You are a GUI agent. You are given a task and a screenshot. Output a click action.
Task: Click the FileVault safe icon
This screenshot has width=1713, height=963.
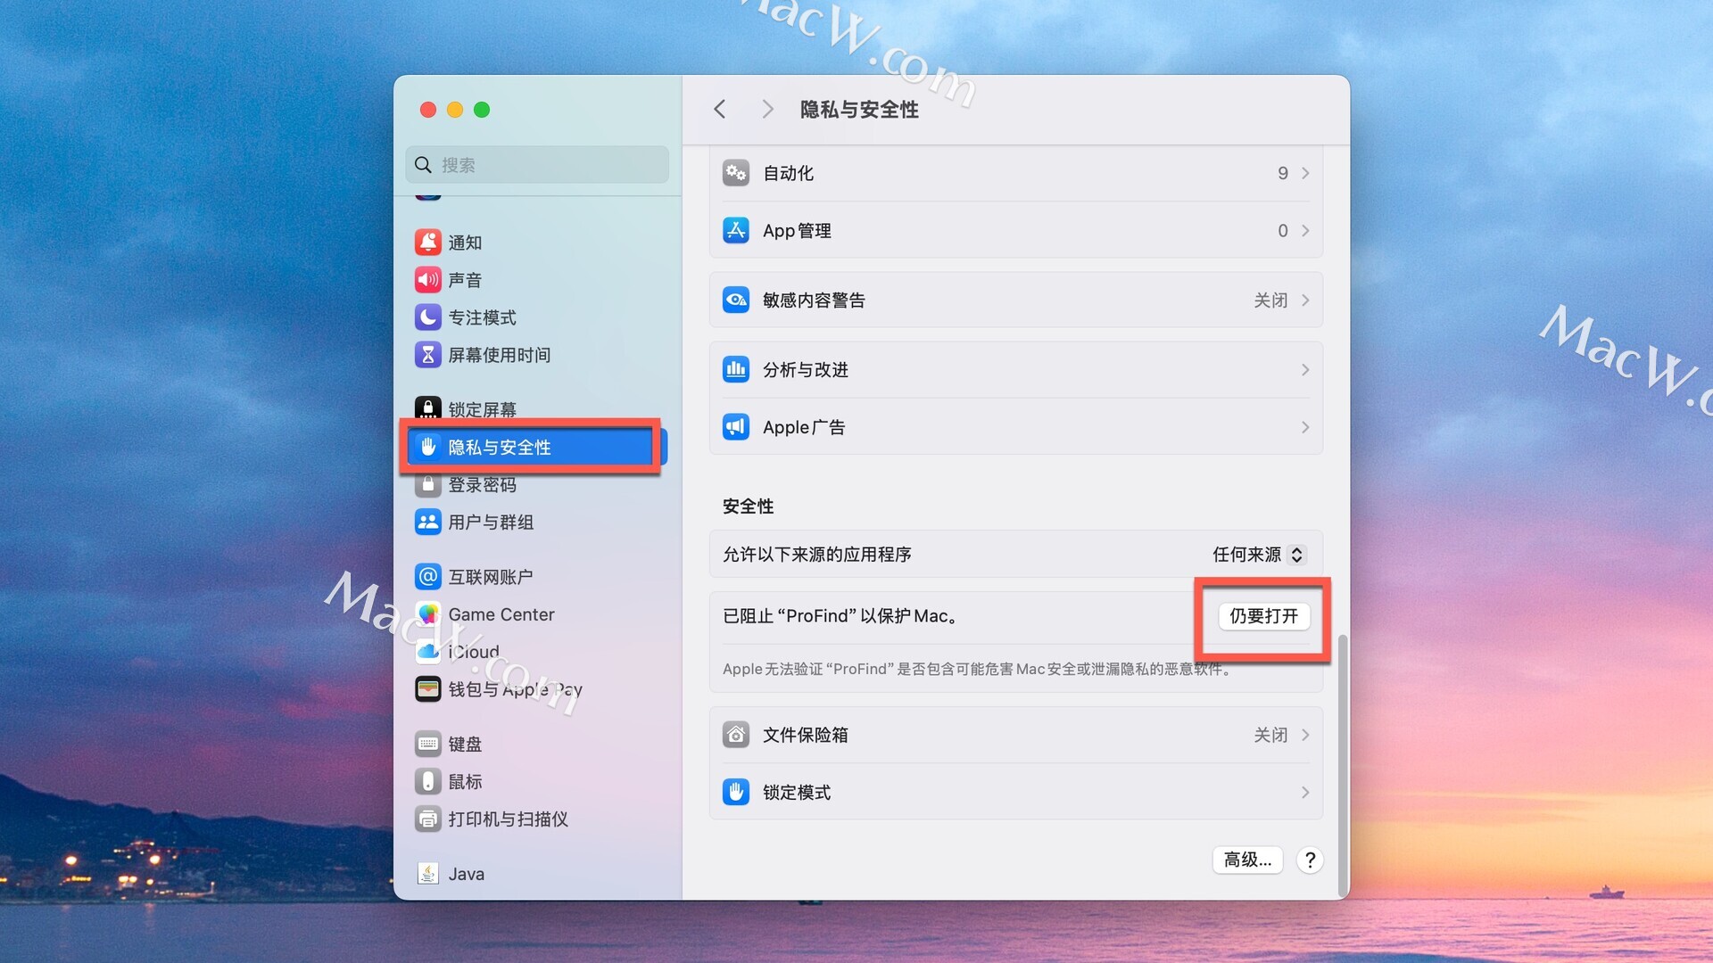tap(735, 735)
